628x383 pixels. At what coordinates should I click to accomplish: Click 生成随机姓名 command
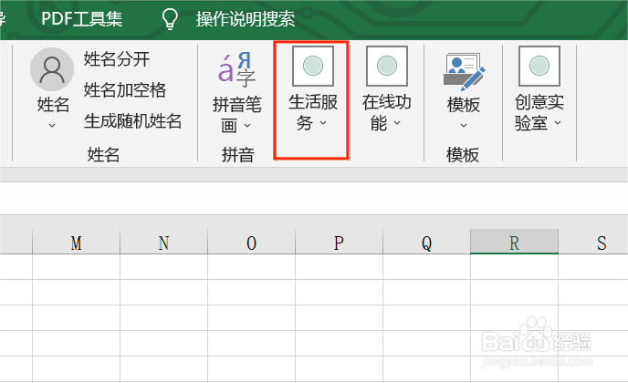pyautogui.click(x=132, y=120)
